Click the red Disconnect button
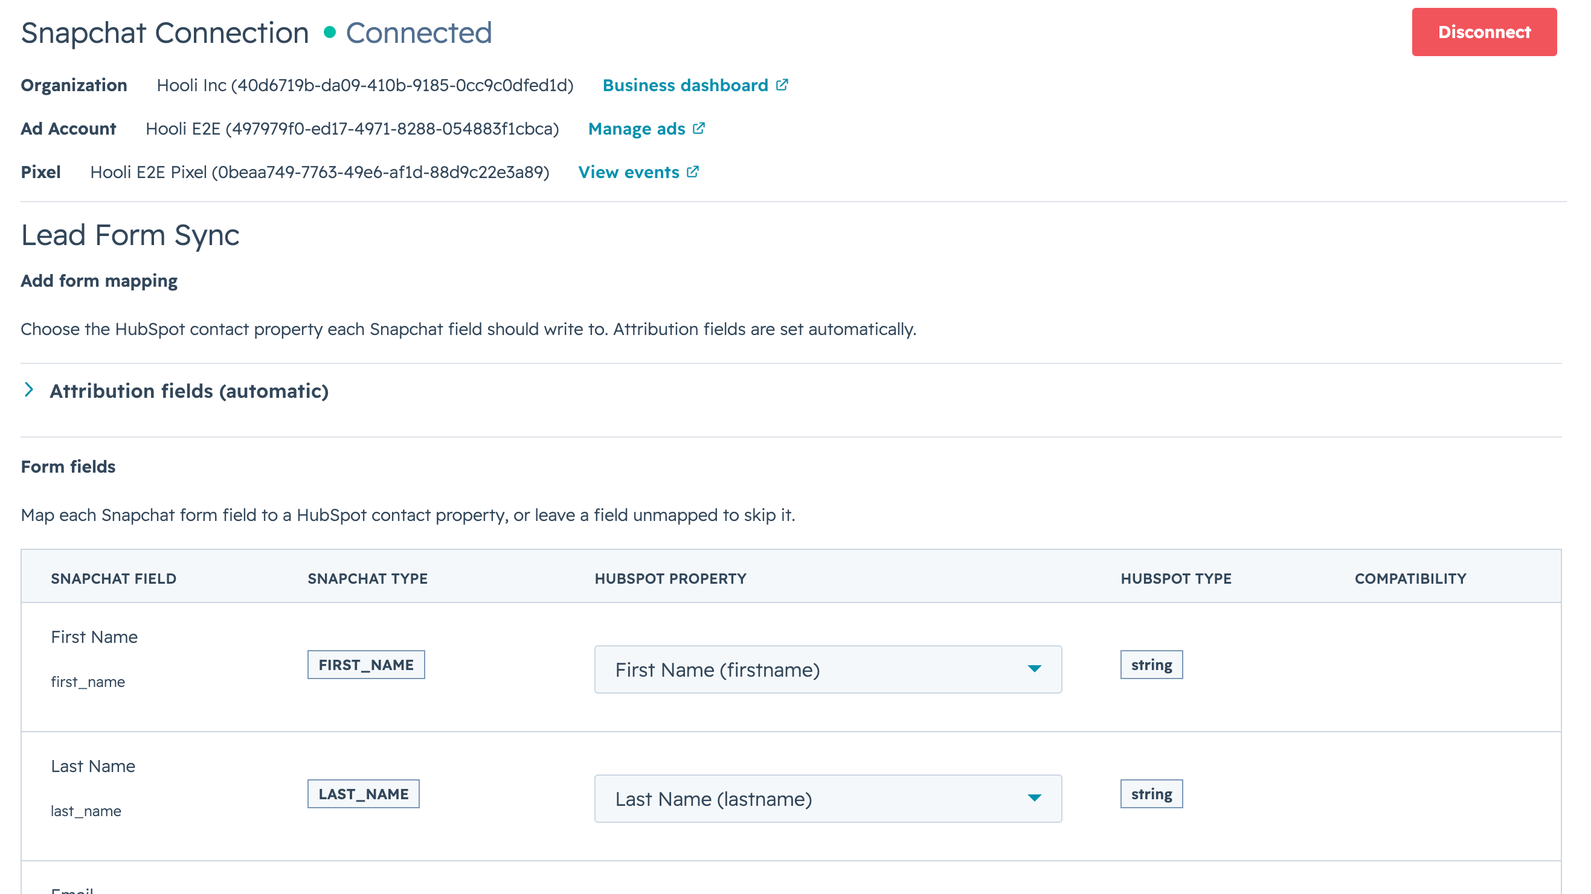This screenshot has height=894, width=1591. tap(1484, 32)
